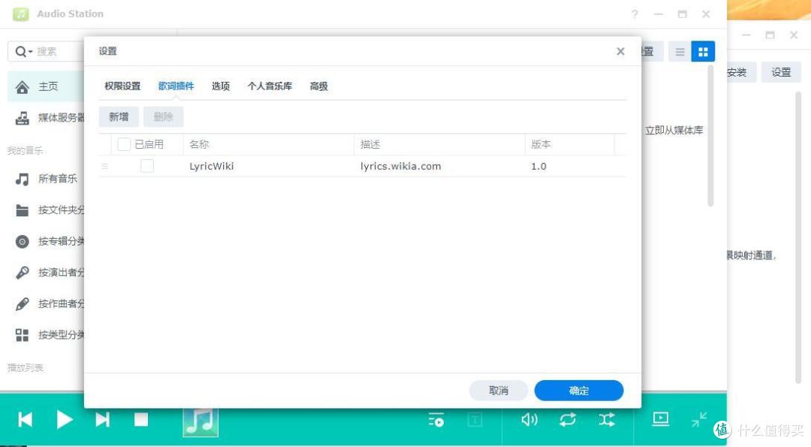Select By Folder (按文件夹) in the sidebar

click(x=47, y=210)
